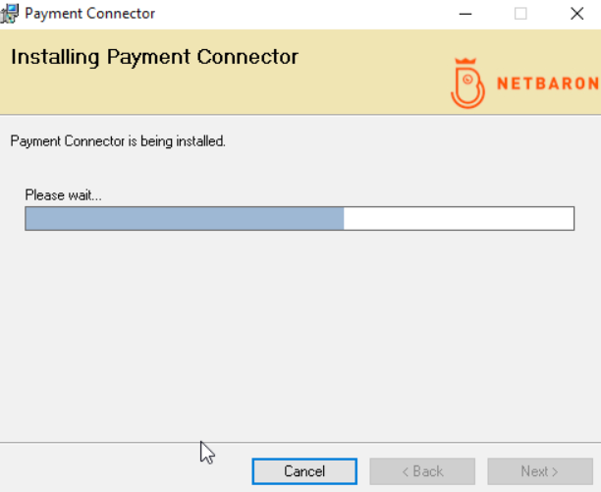Click the Netbaron orange logo emblem
Image resolution: width=601 pixels, height=492 pixels.
pos(467,82)
